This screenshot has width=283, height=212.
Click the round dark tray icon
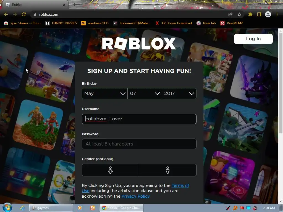(x=255, y=208)
